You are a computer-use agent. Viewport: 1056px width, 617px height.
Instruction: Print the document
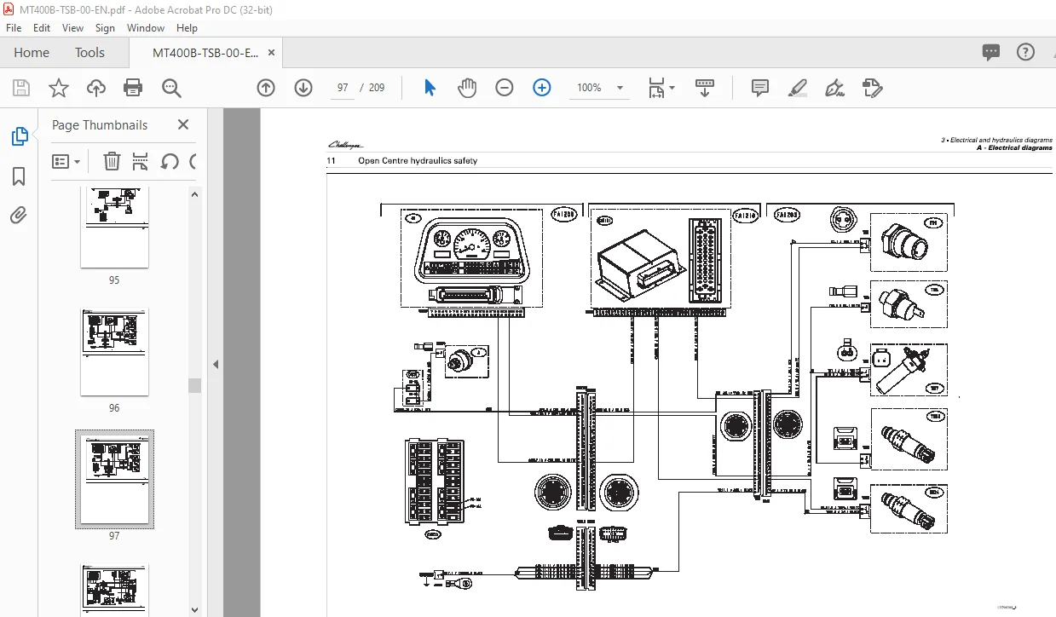click(133, 88)
